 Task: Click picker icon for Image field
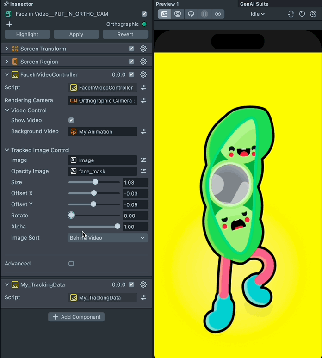coord(143,160)
